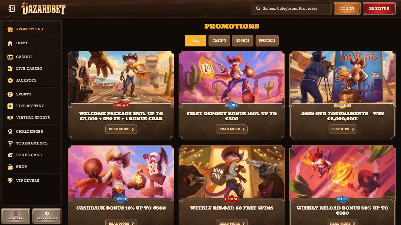Click the VIP Levels diamond icon
401x225 pixels.
[10, 181]
